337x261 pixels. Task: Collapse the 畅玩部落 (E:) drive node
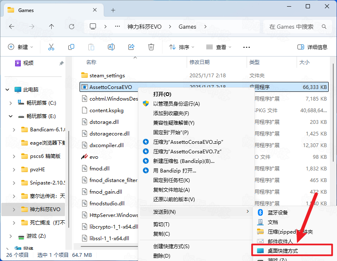10,116
